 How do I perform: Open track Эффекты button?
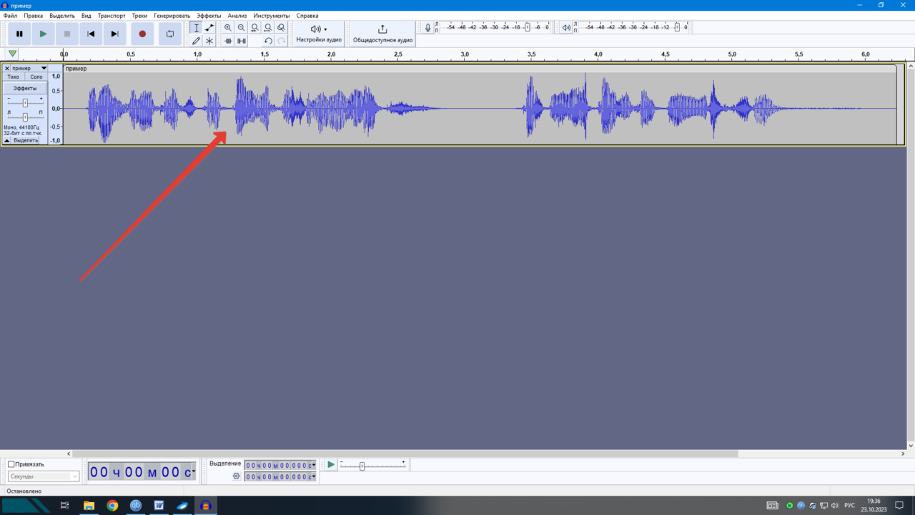pyautogui.click(x=25, y=88)
